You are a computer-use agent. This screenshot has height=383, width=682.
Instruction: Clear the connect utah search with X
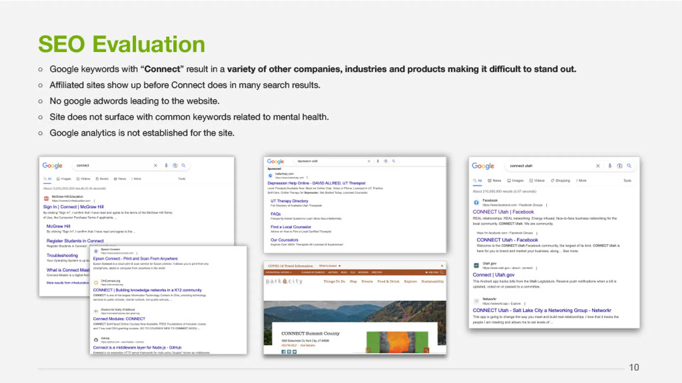(x=598, y=166)
